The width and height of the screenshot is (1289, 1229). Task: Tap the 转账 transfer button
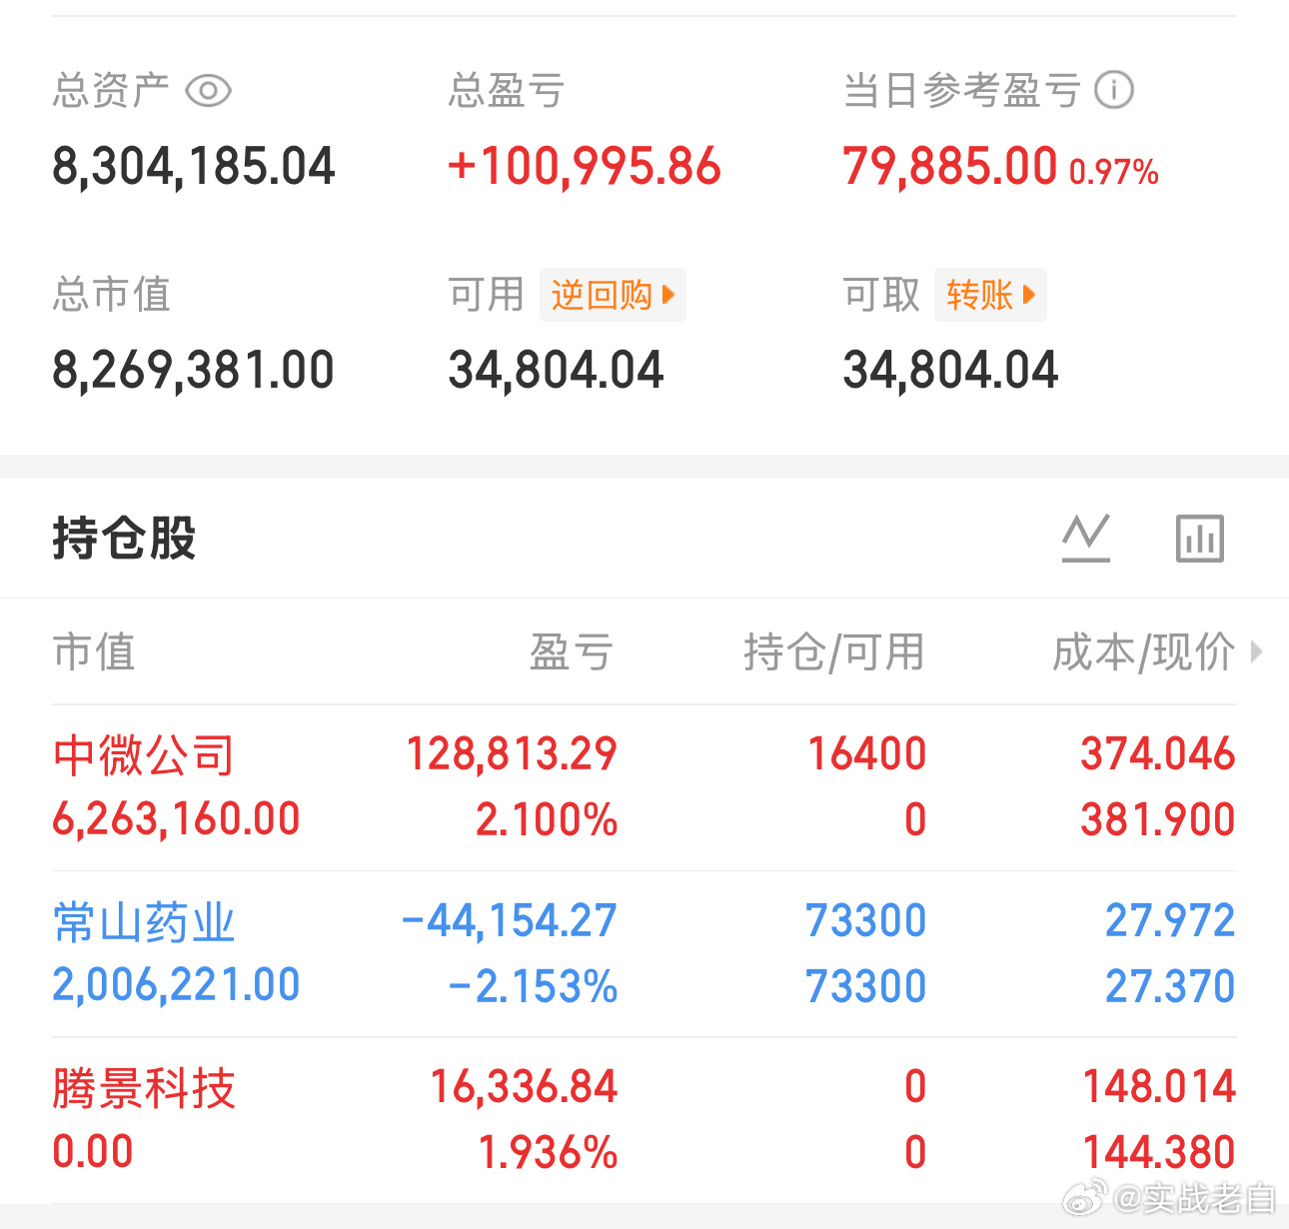[x=990, y=295]
